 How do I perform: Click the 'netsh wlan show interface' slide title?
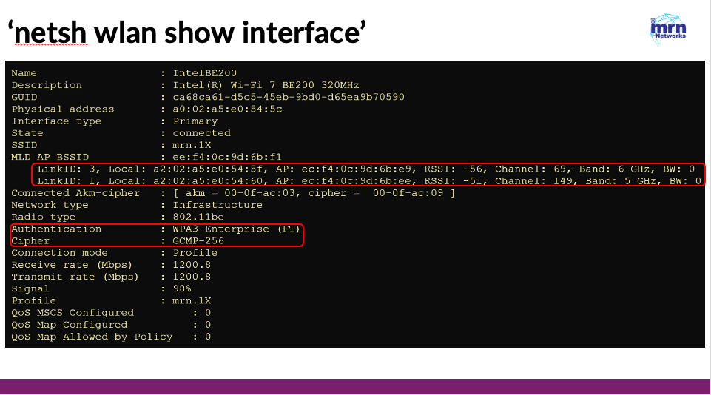click(x=187, y=33)
